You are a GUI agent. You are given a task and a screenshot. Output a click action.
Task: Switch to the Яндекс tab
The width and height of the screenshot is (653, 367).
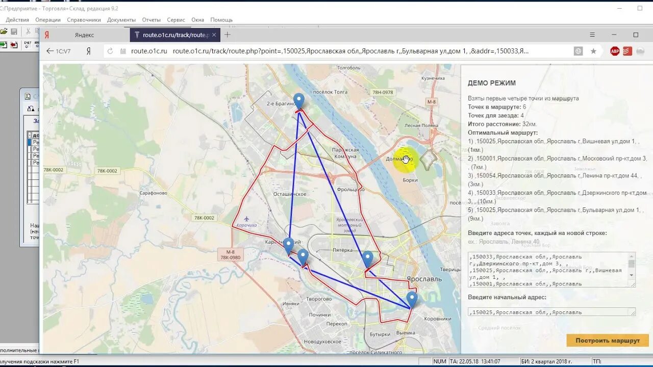point(85,35)
